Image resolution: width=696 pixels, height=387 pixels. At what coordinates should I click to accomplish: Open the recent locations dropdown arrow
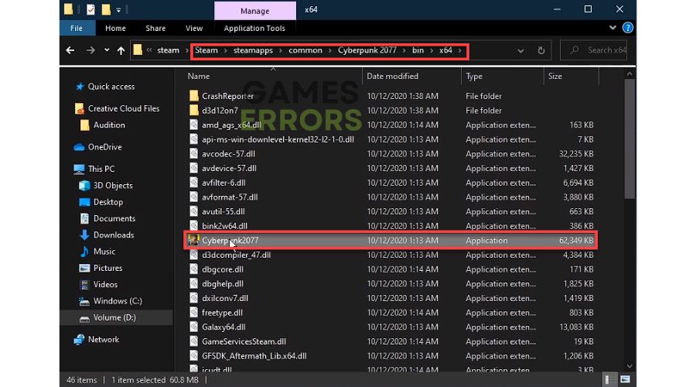coord(107,50)
